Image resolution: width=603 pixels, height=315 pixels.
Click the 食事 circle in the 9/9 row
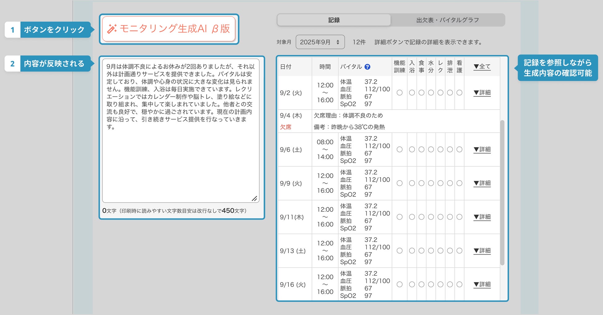pos(421,183)
